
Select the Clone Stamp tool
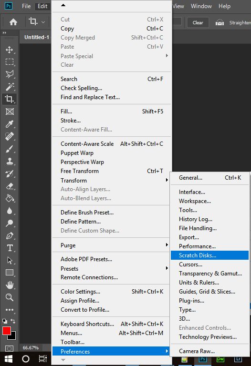pos(10,161)
